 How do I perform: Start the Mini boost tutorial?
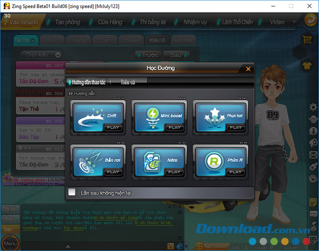[x=175, y=127]
